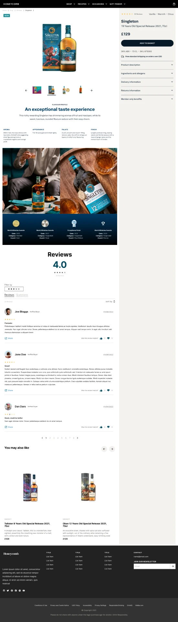Open Facebook icon in the footer
The width and height of the screenshot is (178, 622).
16,591
